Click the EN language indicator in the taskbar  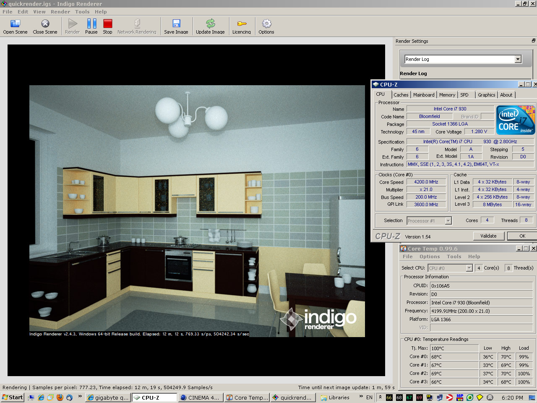369,397
